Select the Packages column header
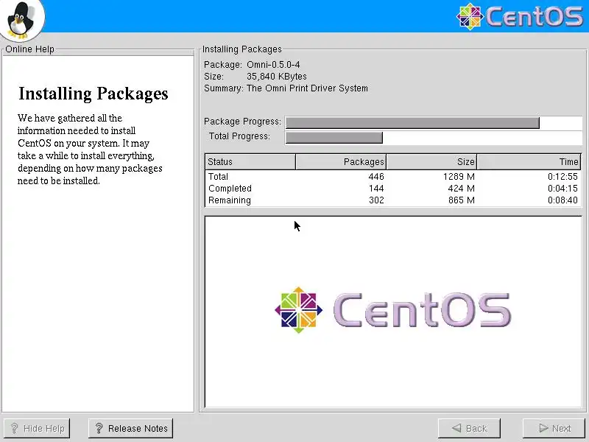The height and width of the screenshot is (442, 589). tap(341, 161)
